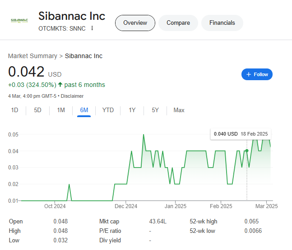Click the green up arrow beside 324.50%

coord(60,85)
